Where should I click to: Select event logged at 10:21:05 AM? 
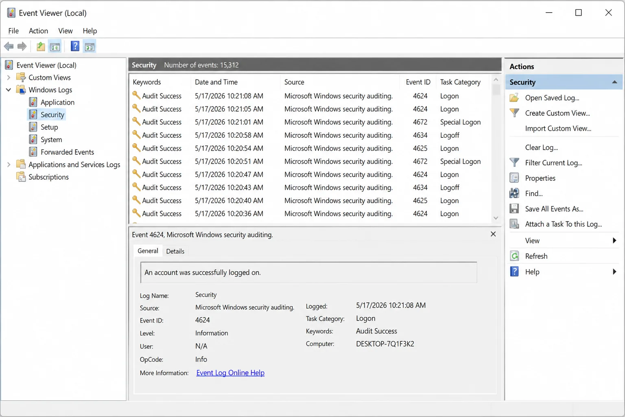pyautogui.click(x=310, y=109)
